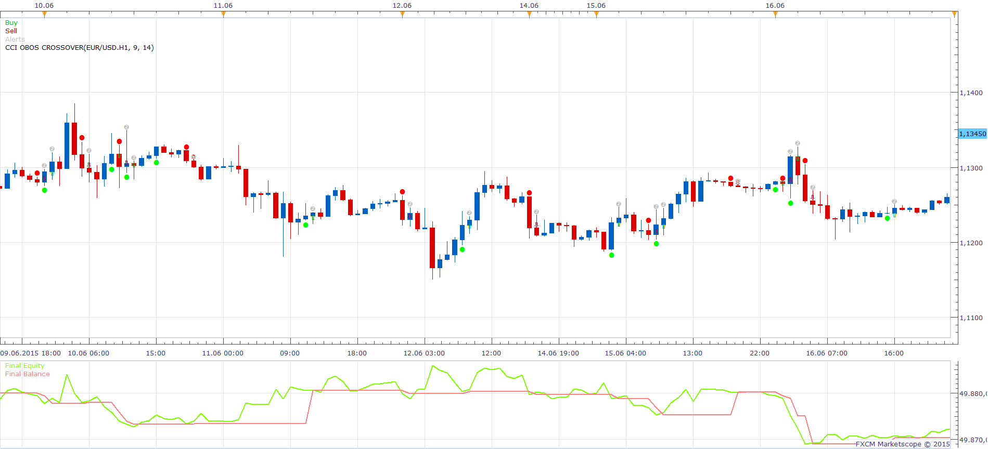Select the Final Equity legend label
Screen dimensions: 988x449
pos(25,366)
